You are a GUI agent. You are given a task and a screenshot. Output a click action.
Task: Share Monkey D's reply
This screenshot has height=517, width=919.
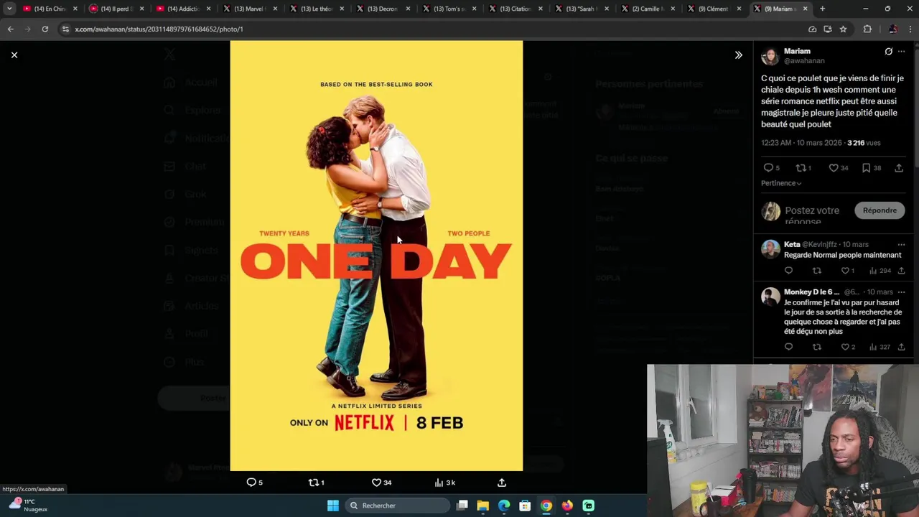click(901, 347)
